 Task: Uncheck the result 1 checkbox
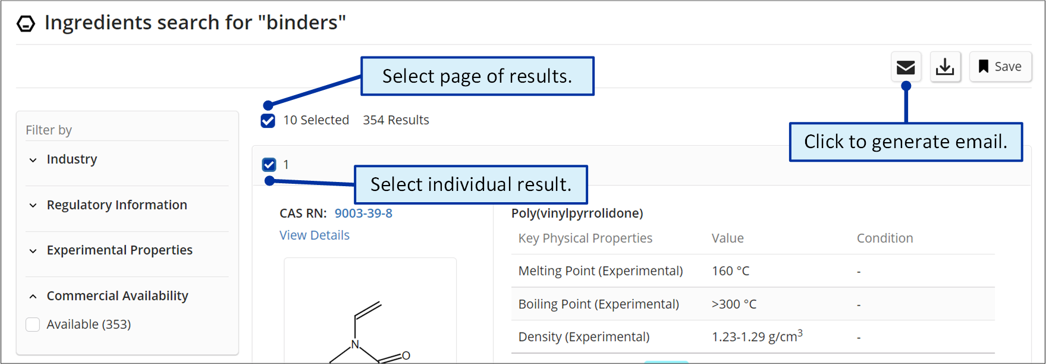pos(269,165)
